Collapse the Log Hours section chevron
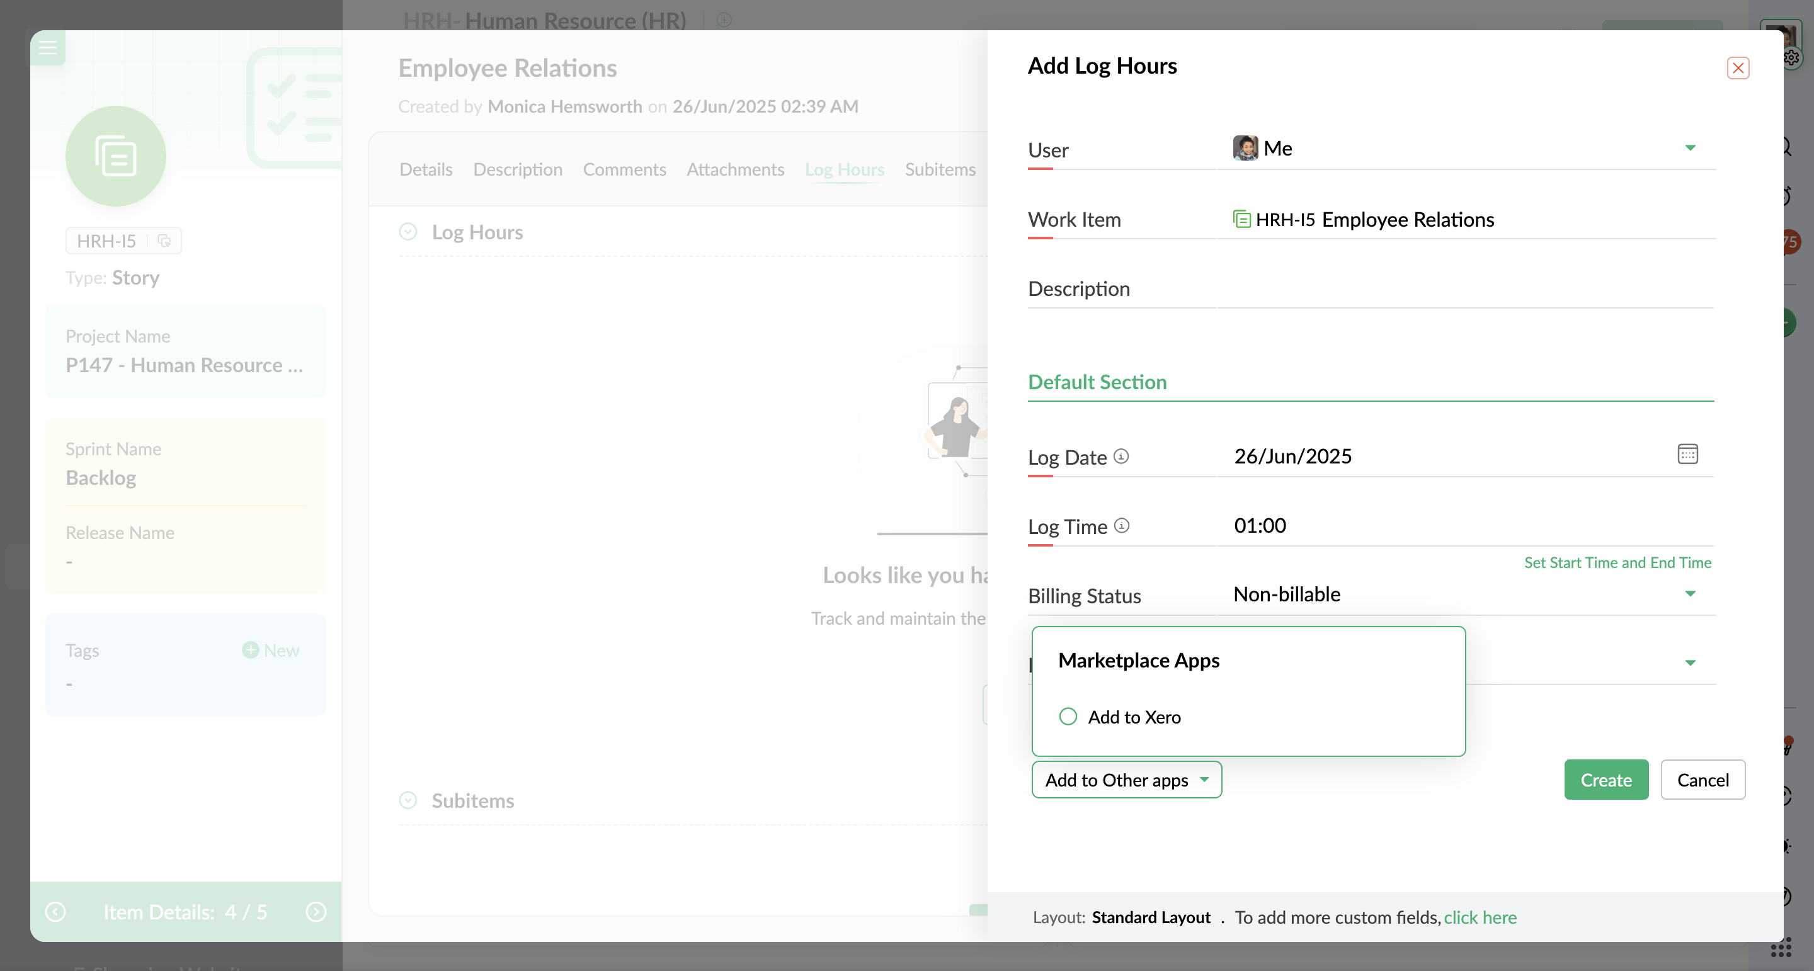This screenshot has width=1814, height=971. coord(408,232)
